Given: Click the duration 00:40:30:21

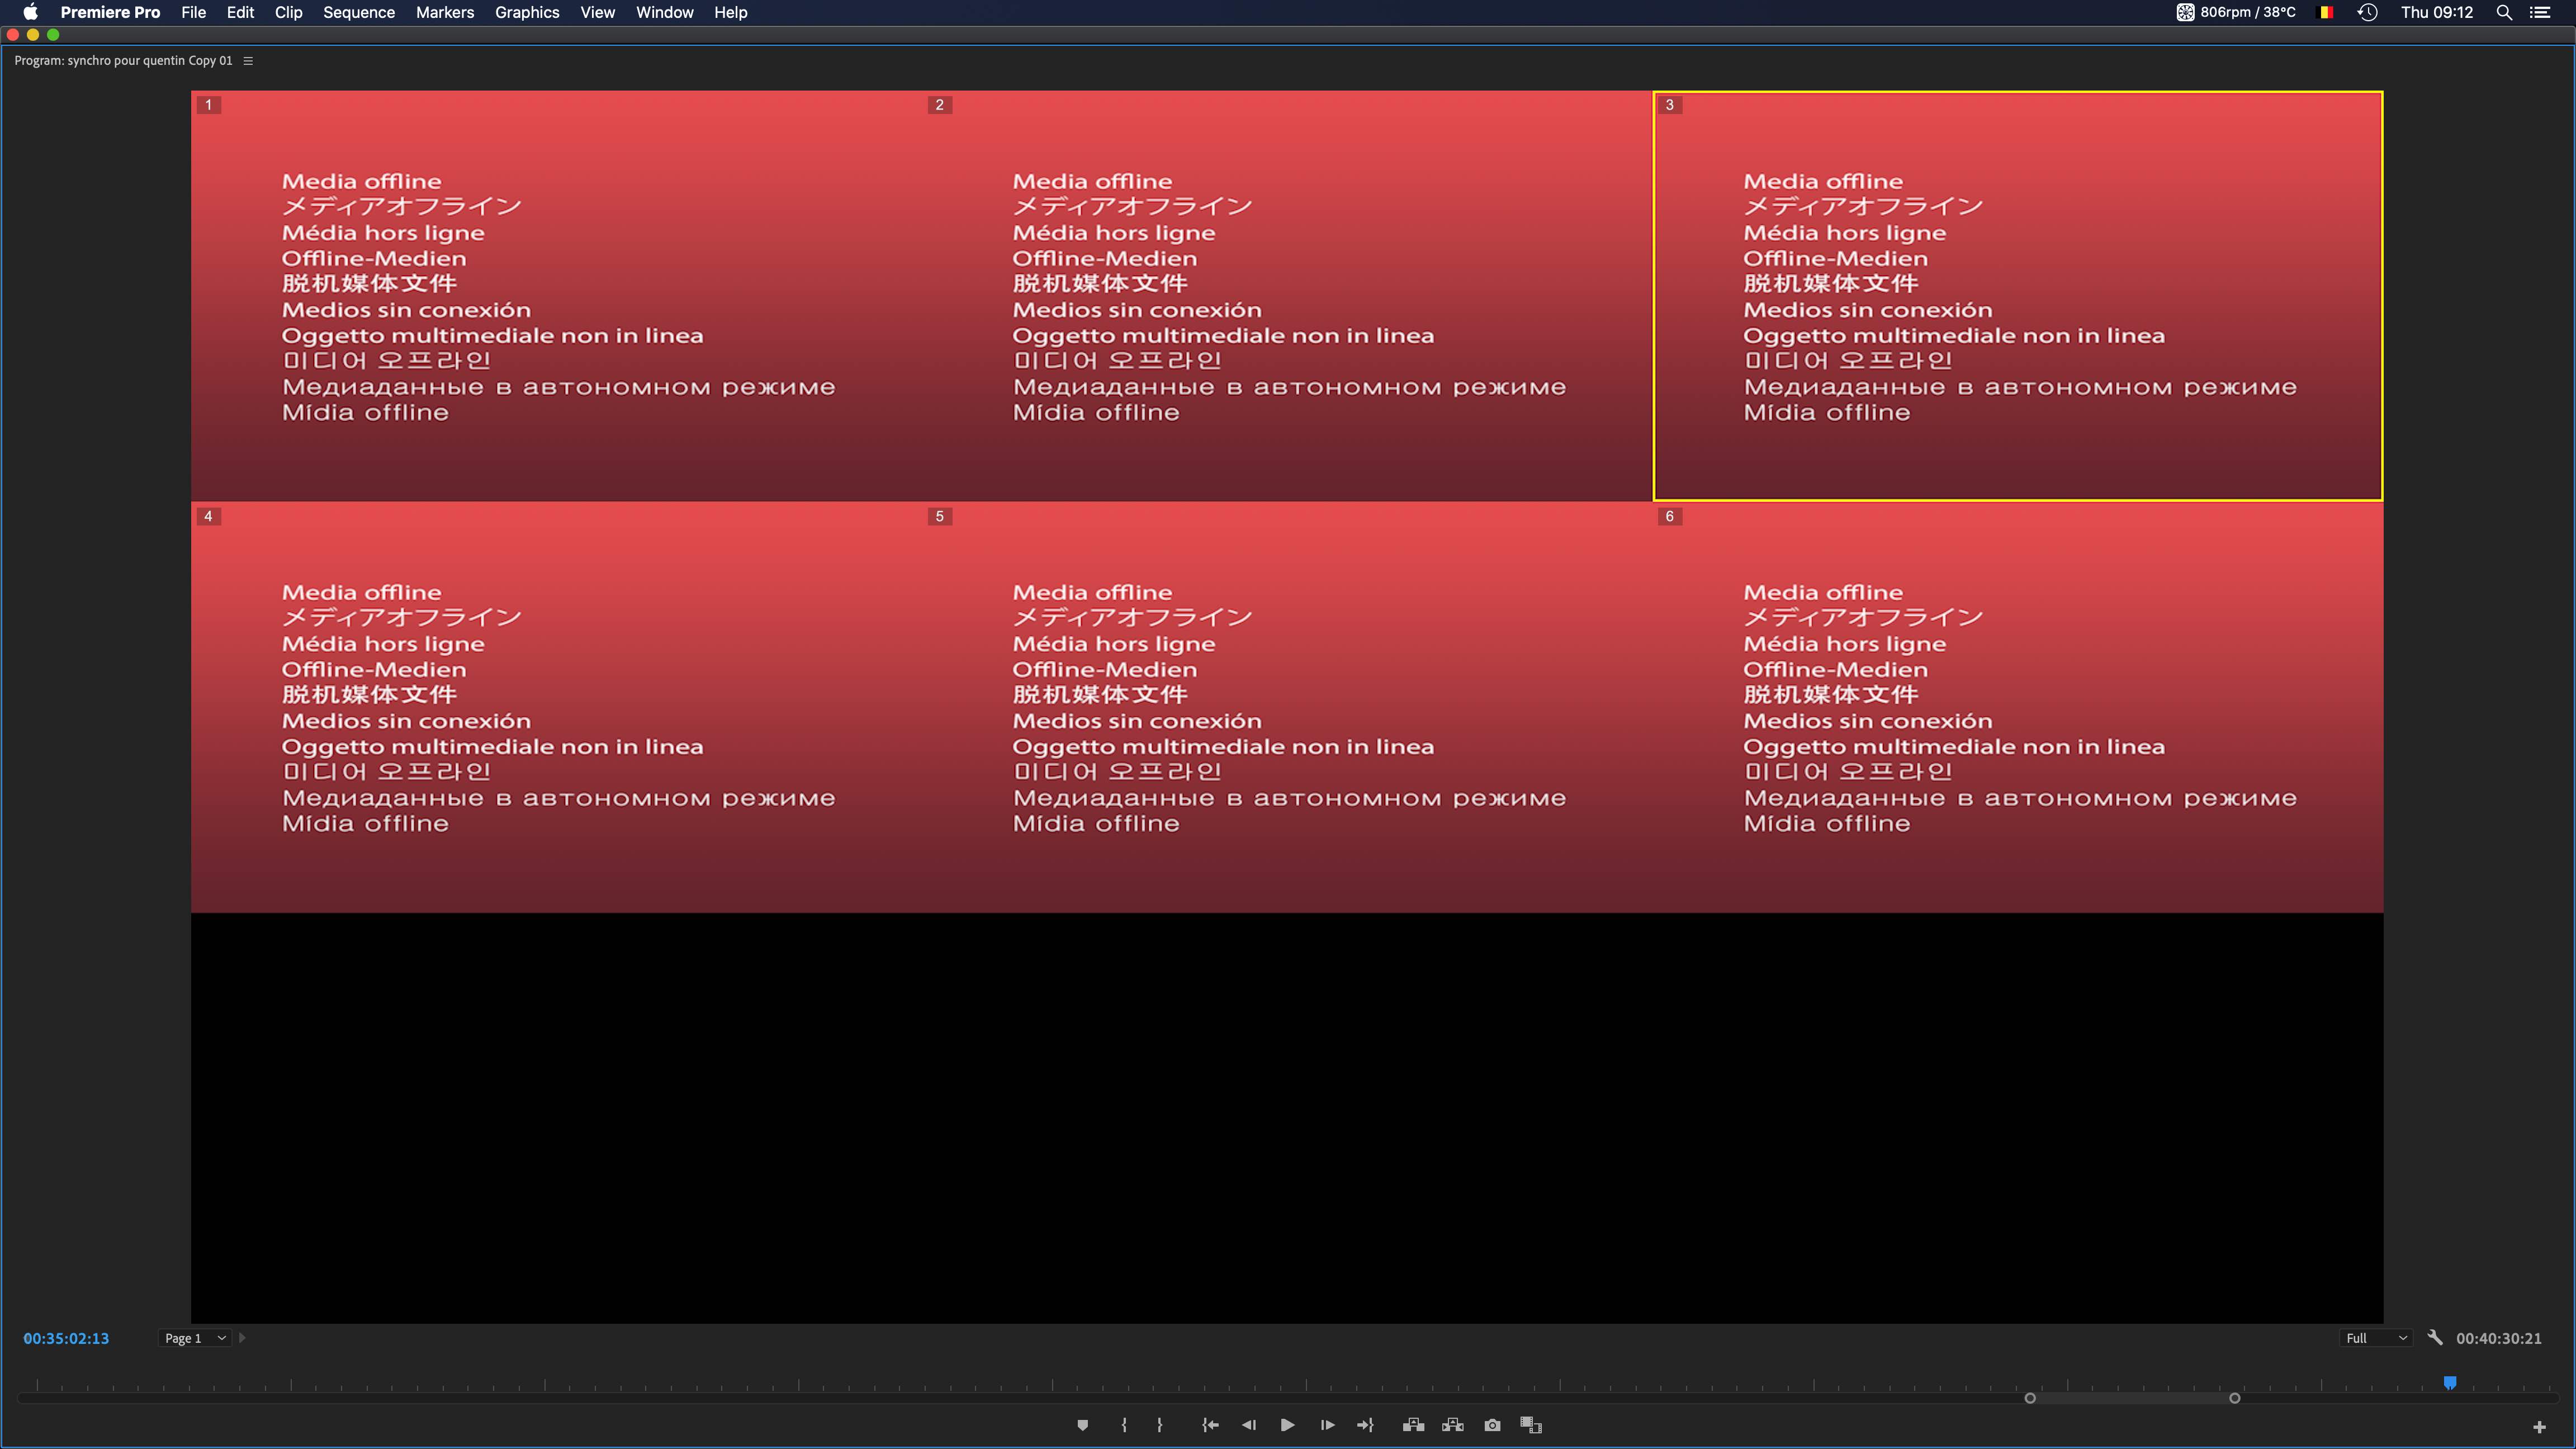Looking at the screenshot, I should (2498, 1338).
